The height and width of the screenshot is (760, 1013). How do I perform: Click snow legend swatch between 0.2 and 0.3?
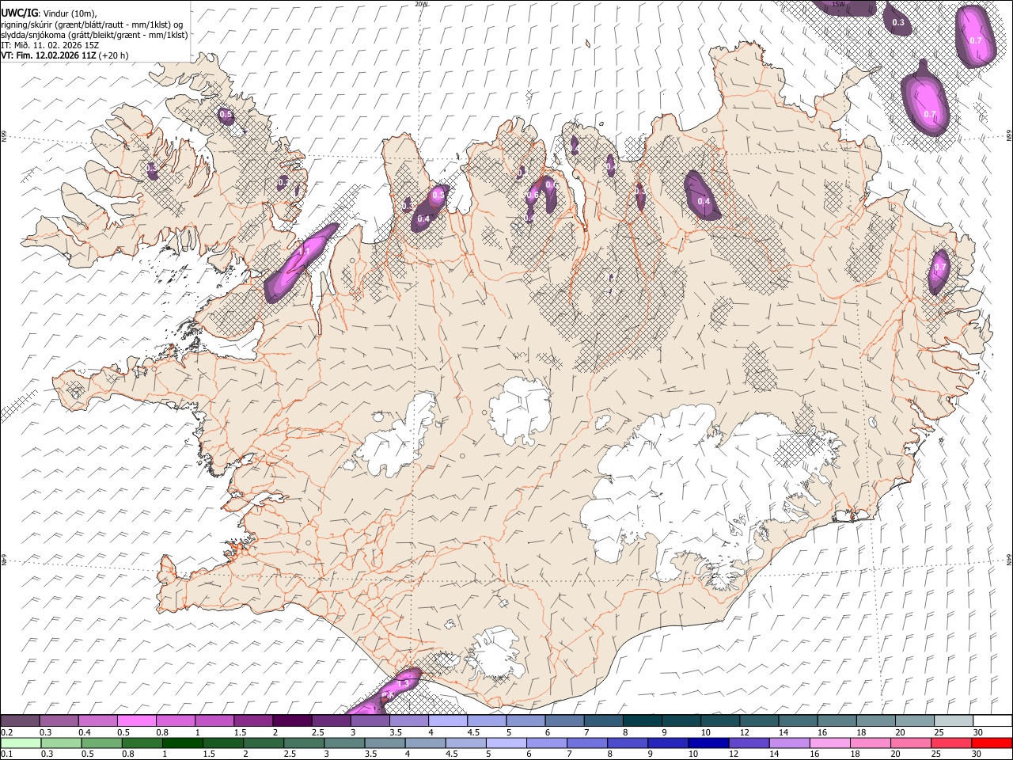point(20,720)
